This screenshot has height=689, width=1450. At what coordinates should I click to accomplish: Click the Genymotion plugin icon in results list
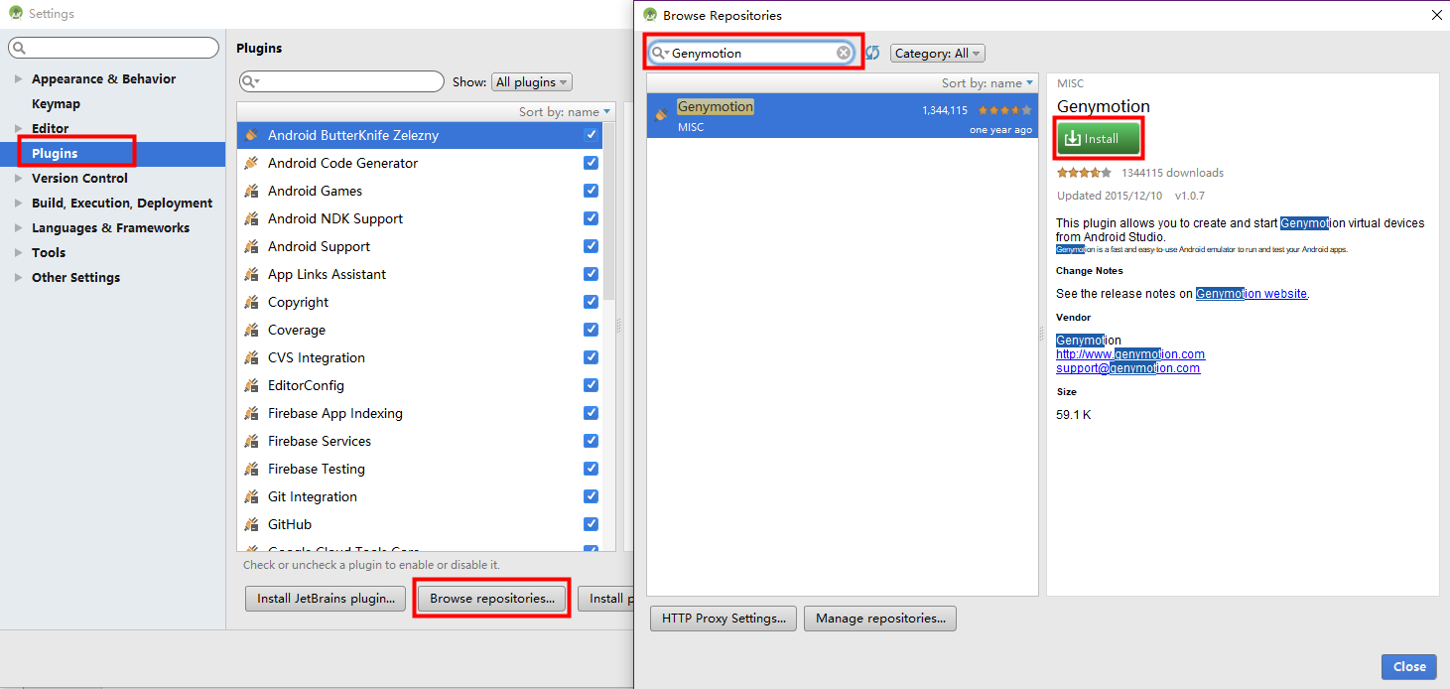click(x=661, y=115)
